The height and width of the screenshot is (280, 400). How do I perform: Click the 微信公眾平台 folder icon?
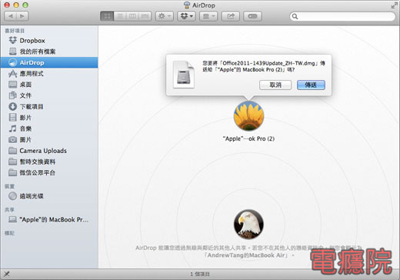12,172
